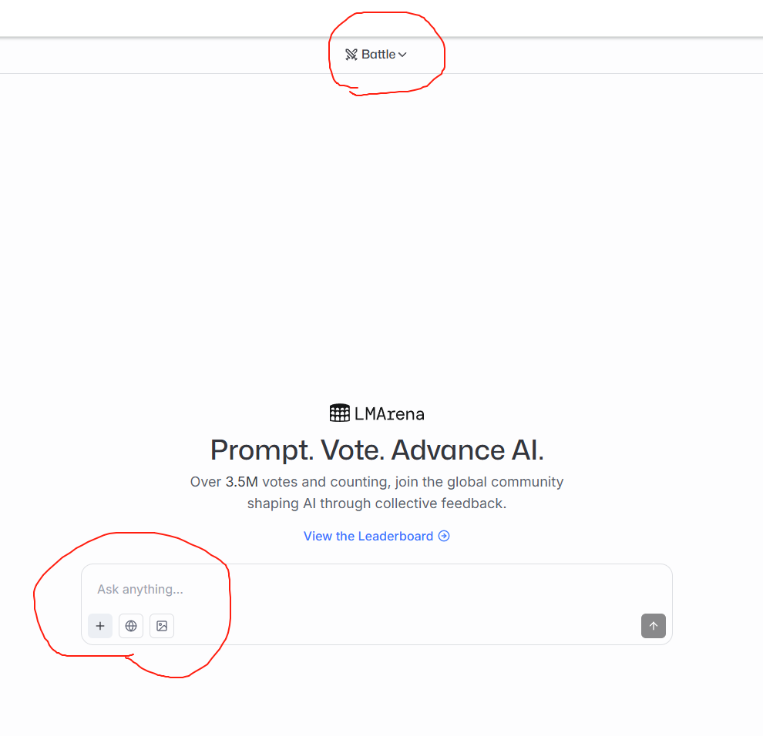Click the 3.5M votes description text

[377, 482]
